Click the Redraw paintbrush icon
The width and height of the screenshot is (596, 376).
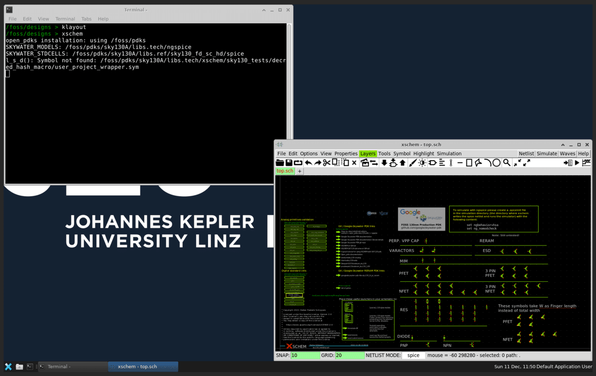[413, 163]
